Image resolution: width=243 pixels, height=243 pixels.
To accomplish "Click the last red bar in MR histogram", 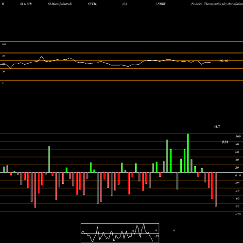I will 216,190.
